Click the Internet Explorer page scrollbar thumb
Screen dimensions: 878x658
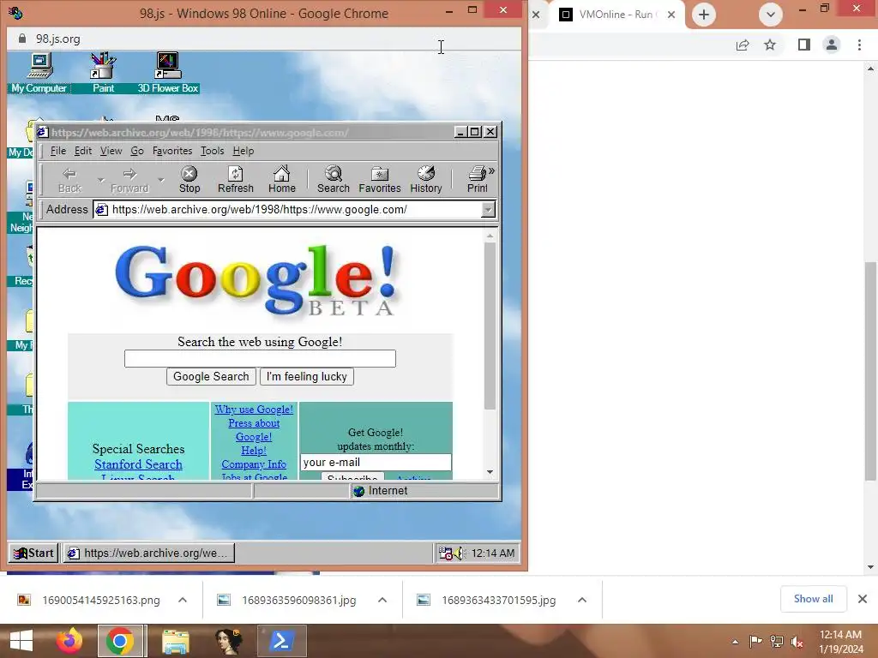(490, 326)
